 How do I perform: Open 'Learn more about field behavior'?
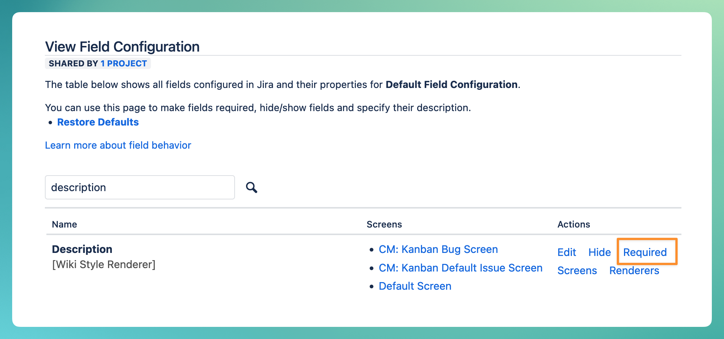point(118,145)
